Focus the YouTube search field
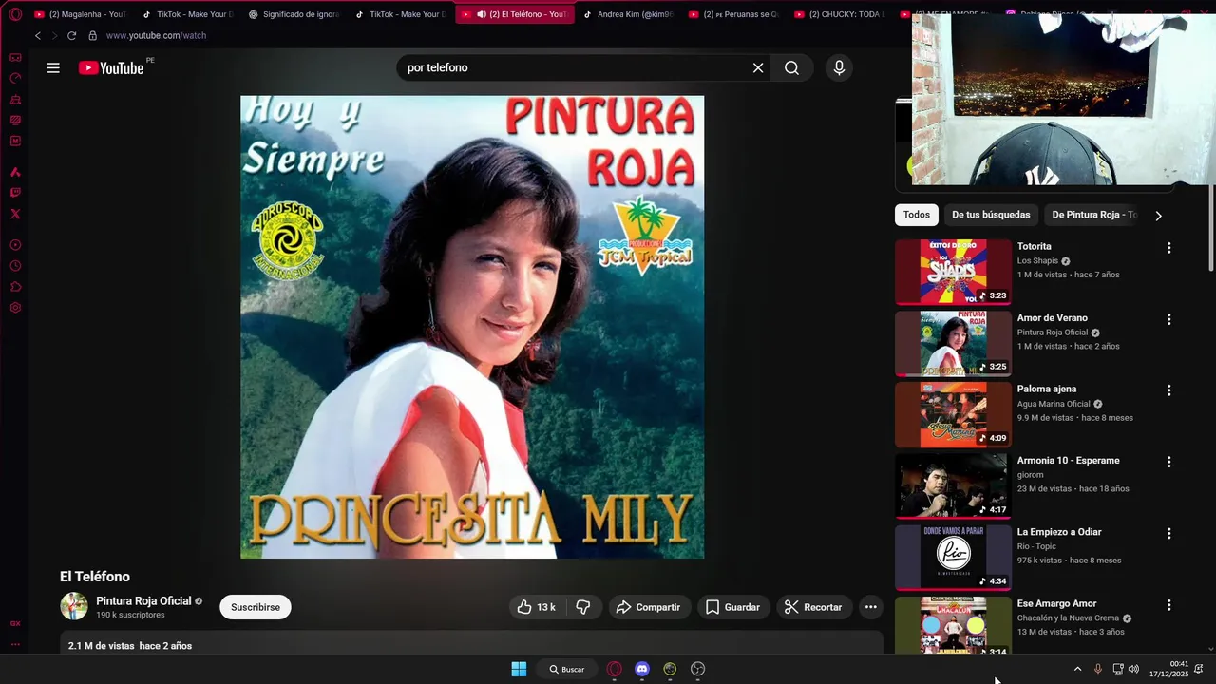1216x684 pixels. (x=575, y=67)
